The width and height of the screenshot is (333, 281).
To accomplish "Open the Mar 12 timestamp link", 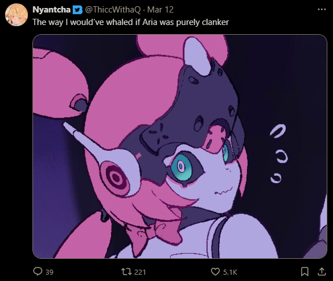I will tap(161, 10).
